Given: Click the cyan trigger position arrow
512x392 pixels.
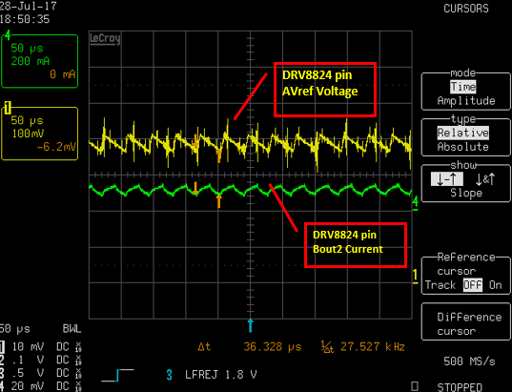Looking at the screenshot, I should (x=250, y=325).
